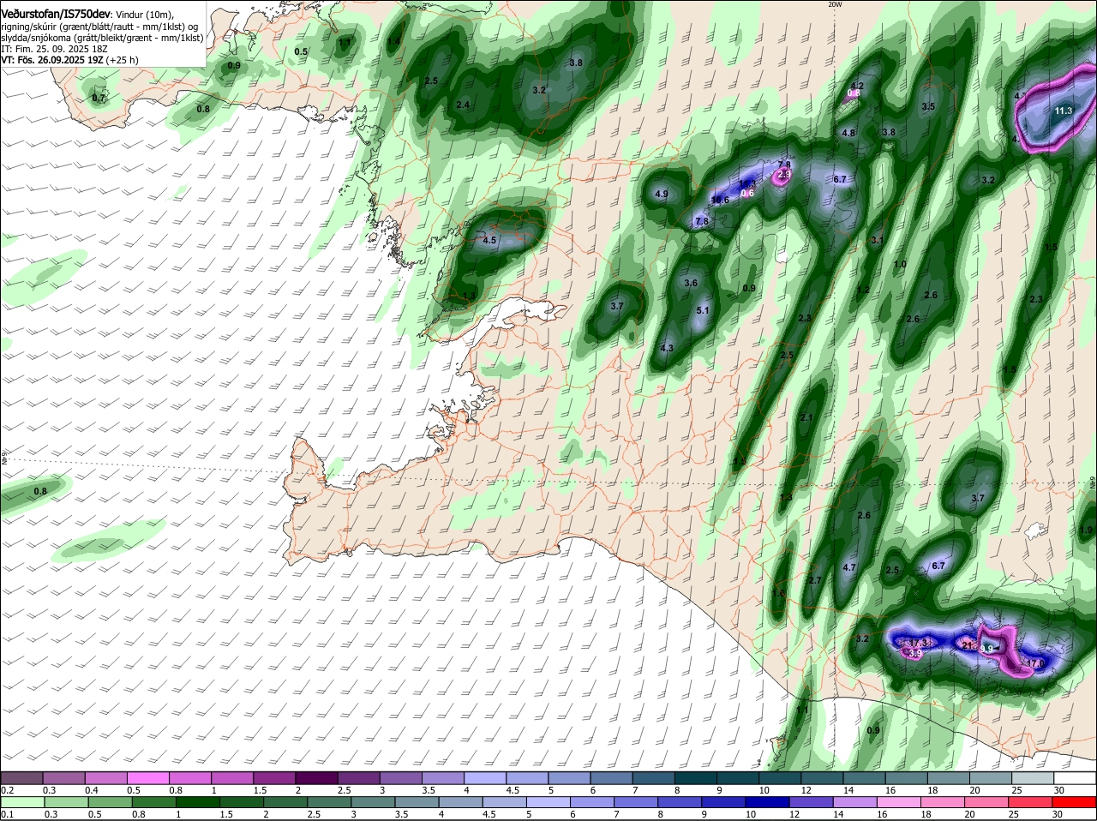Pick the bright red 30 swatch, bottom legend row

(1075, 802)
